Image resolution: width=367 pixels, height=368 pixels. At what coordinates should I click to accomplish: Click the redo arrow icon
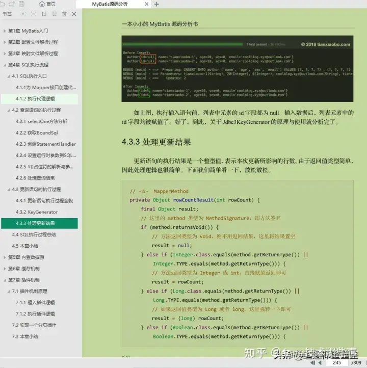point(12,4)
